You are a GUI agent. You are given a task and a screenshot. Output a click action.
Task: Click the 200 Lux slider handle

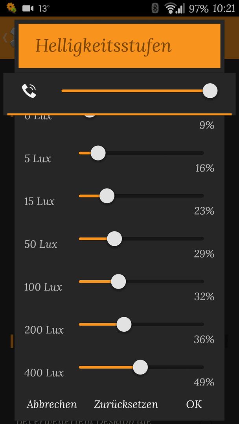point(124,325)
